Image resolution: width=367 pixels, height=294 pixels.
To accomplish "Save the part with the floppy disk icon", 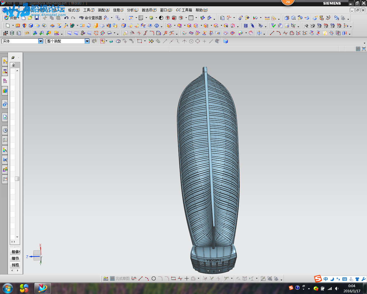I will point(37,18).
